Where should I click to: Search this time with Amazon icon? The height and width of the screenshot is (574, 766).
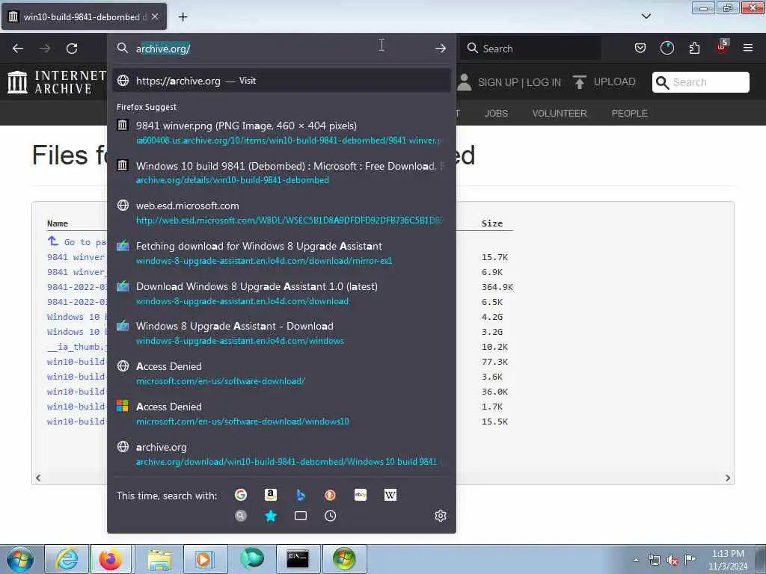pos(271,495)
